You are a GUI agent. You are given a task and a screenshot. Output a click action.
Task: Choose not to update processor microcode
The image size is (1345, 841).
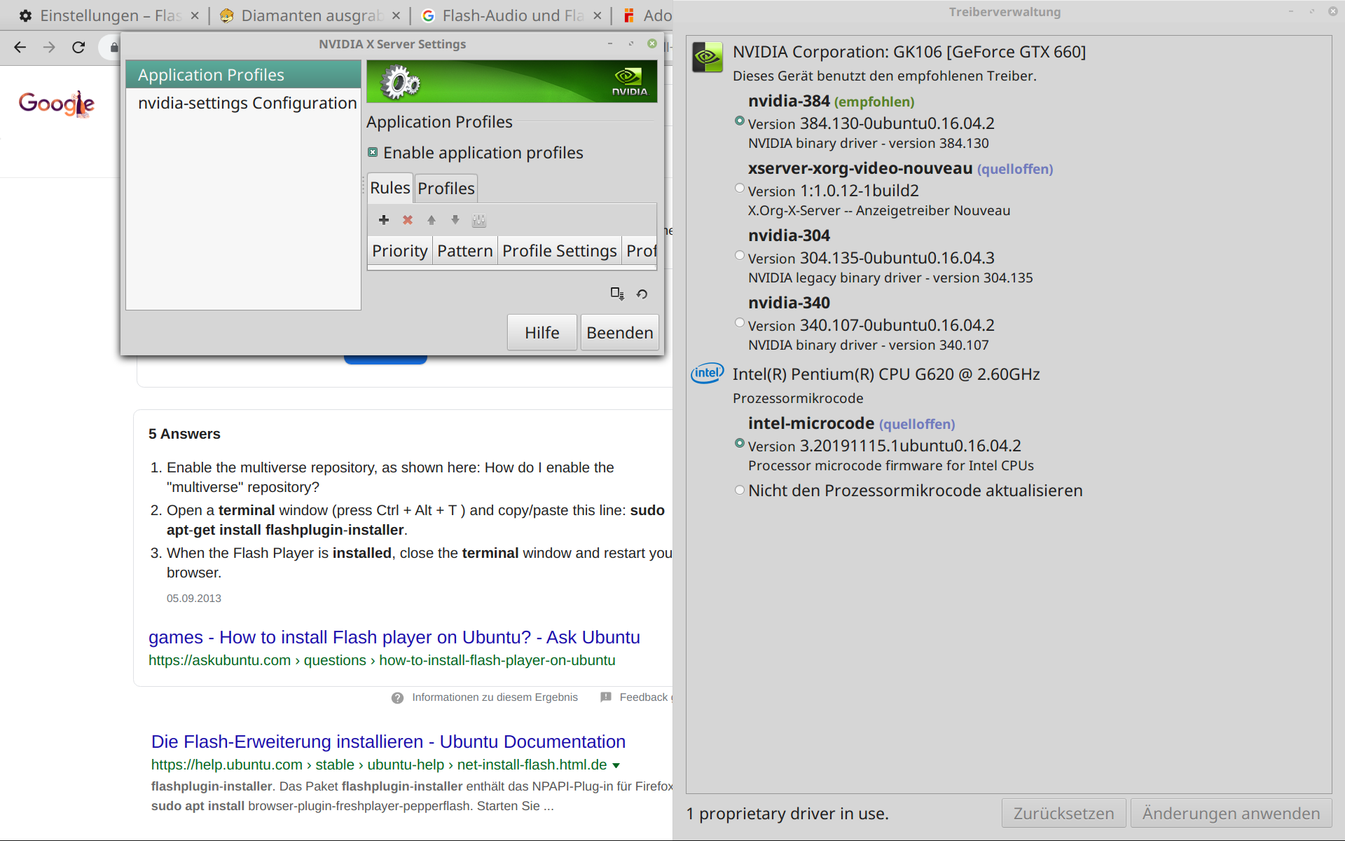coord(740,491)
